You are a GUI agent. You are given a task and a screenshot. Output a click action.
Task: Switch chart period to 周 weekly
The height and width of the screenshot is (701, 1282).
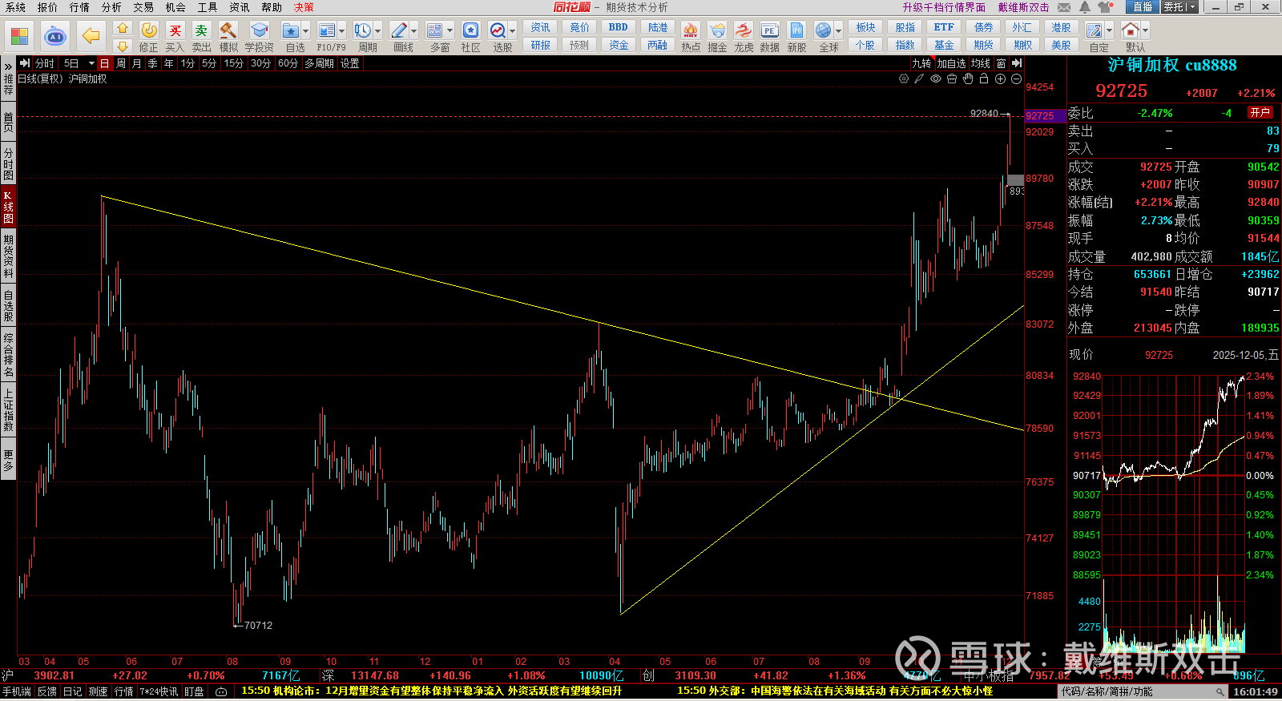point(121,63)
